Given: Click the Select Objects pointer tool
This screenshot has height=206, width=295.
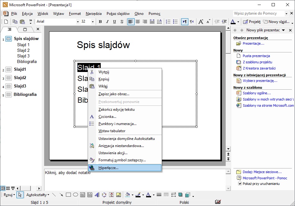Looking at the screenshot, I should pos(20,195).
